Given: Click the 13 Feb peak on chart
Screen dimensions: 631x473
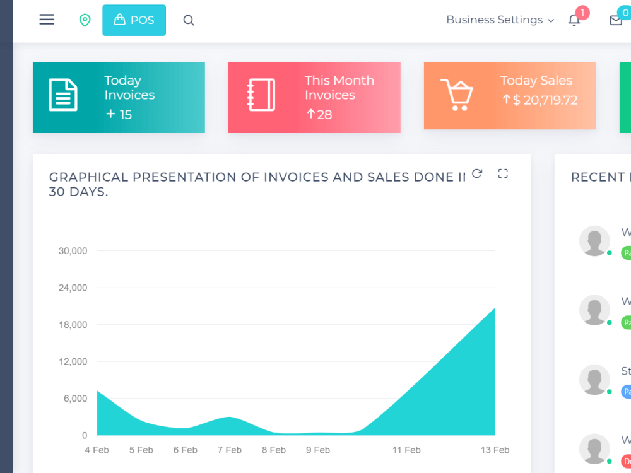Looking at the screenshot, I should click(494, 308).
